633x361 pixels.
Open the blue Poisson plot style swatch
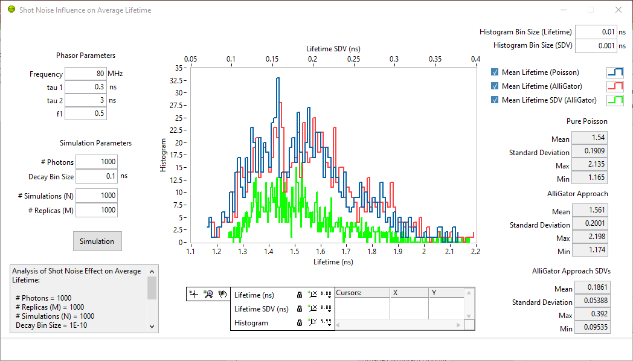615,72
